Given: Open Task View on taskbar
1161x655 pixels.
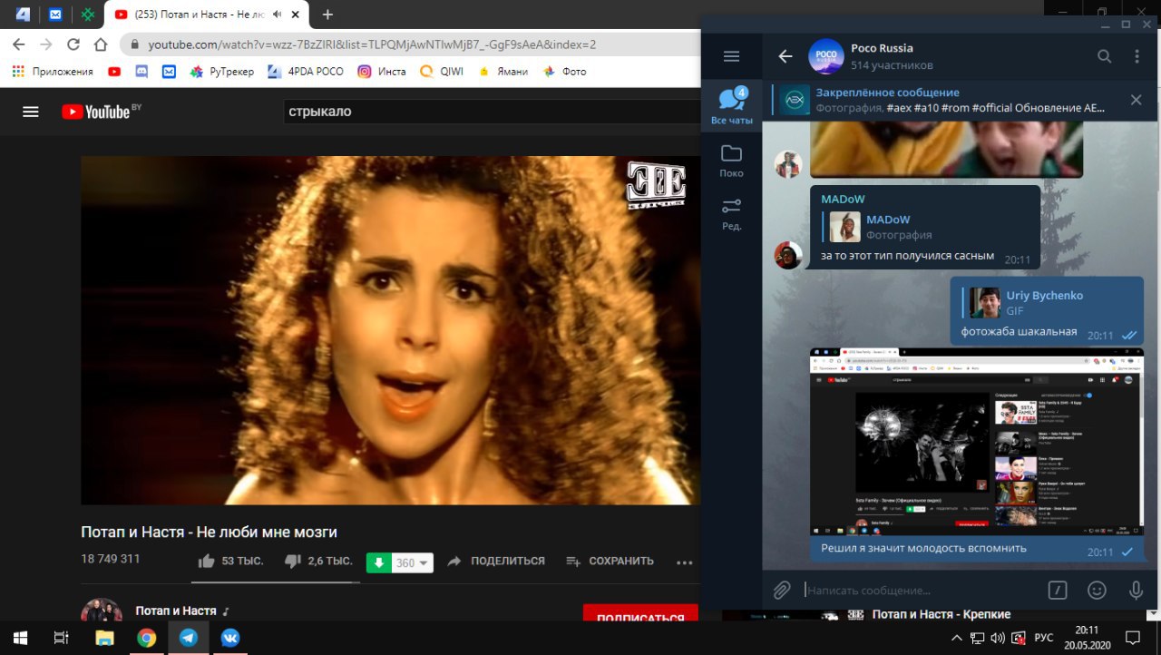Looking at the screenshot, I should [x=62, y=638].
